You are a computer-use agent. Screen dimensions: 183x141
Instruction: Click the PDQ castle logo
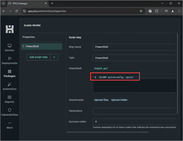point(10,29)
